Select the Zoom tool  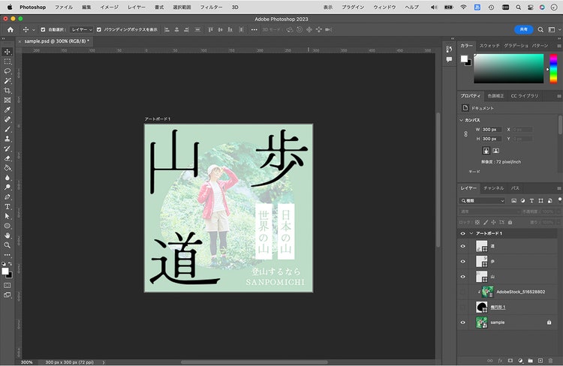click(x=8, y=245)
